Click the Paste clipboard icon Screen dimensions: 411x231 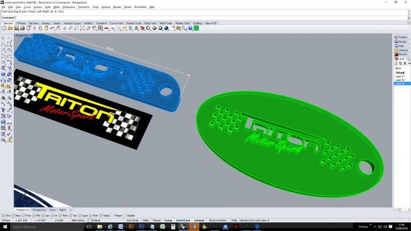46,29
